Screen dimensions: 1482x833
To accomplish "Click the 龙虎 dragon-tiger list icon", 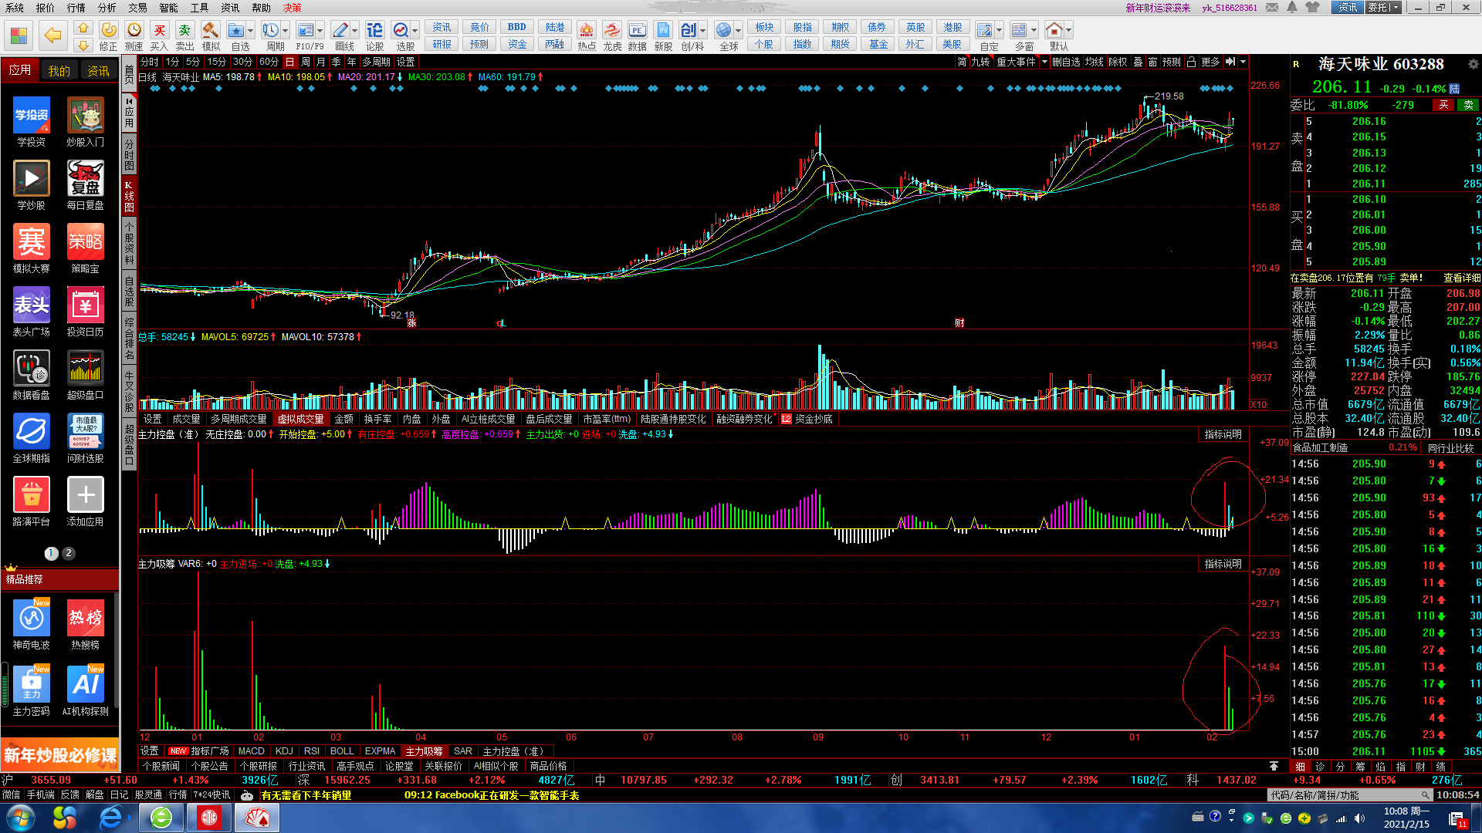I will (612, 31).
